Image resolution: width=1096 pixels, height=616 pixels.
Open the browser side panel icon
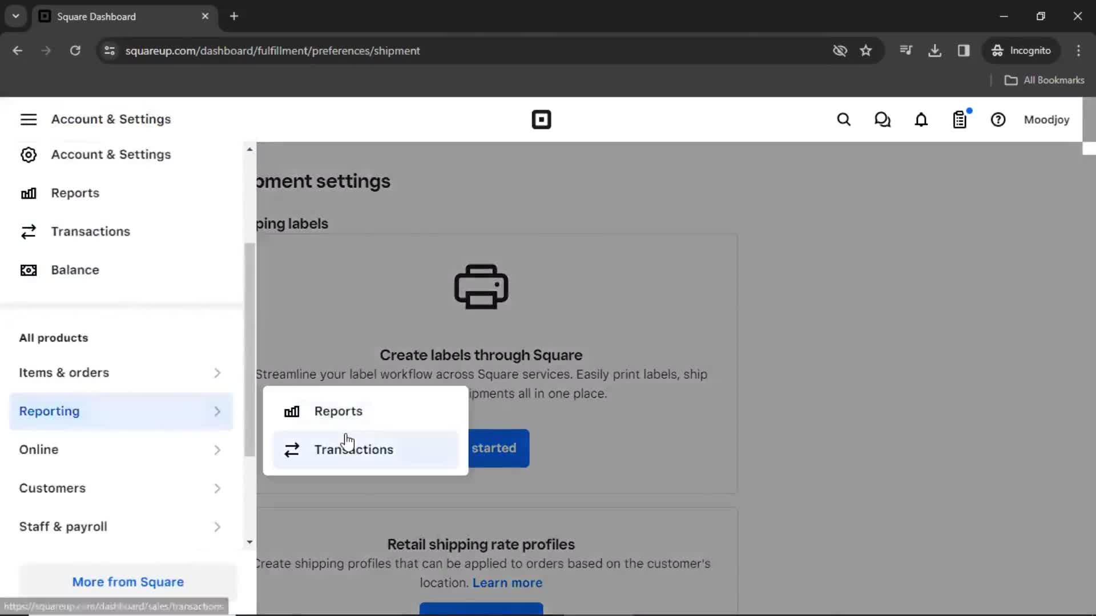point(964,51)
